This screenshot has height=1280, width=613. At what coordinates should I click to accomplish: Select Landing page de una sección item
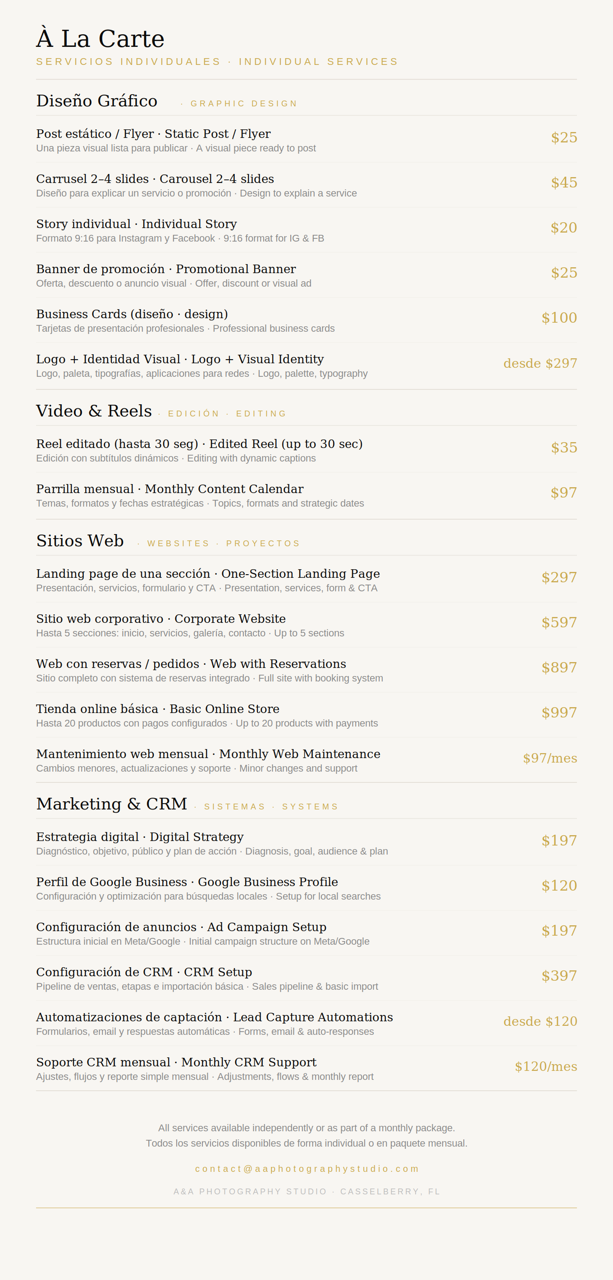click(x=306, y=580)
